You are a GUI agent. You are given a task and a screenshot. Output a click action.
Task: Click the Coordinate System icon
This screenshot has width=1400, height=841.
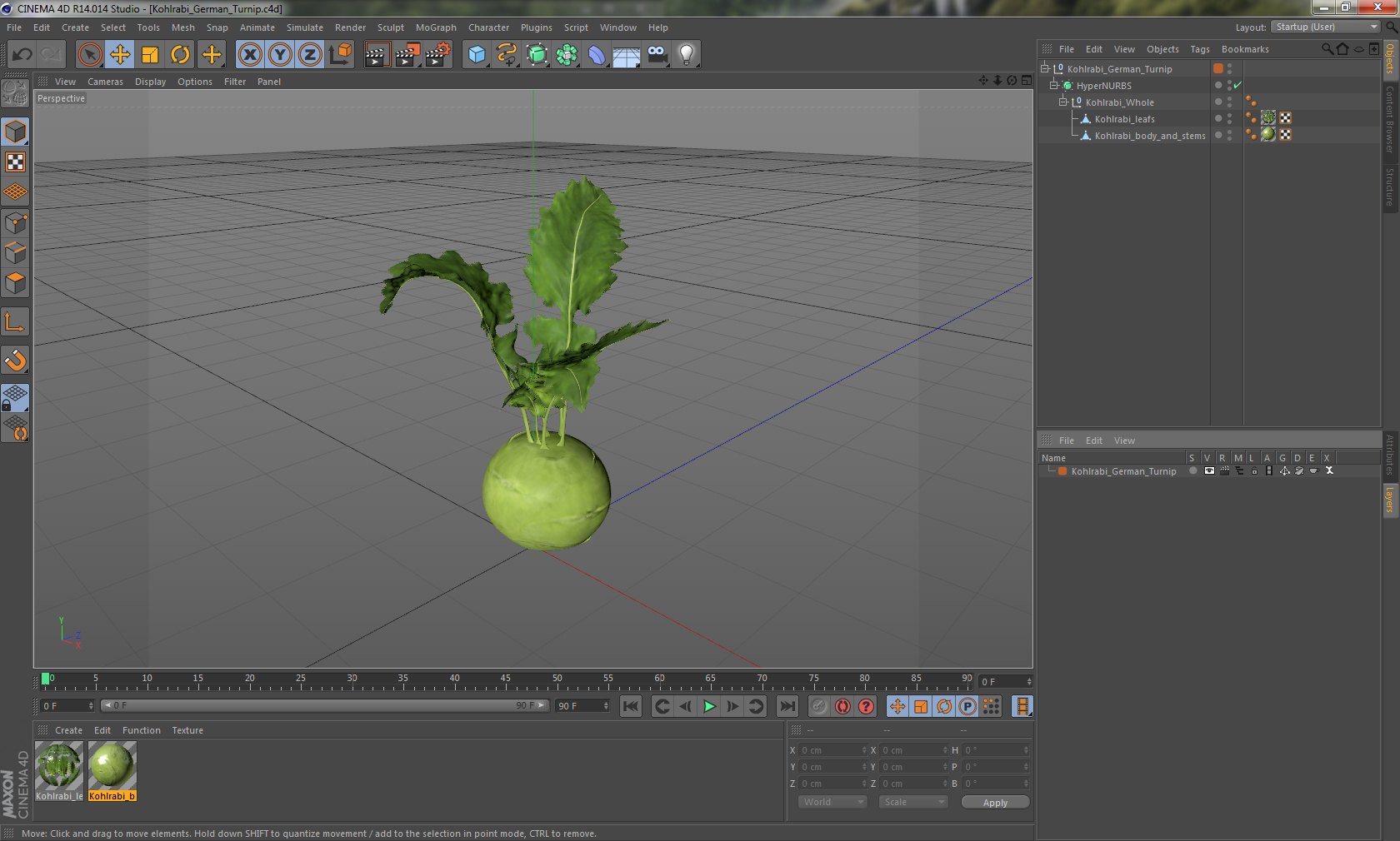(x=340, y=55)
